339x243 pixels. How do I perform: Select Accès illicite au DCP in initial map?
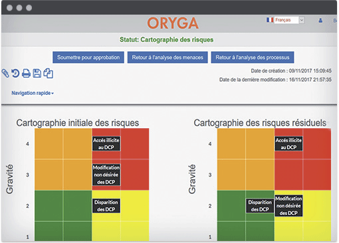point(106,143)
